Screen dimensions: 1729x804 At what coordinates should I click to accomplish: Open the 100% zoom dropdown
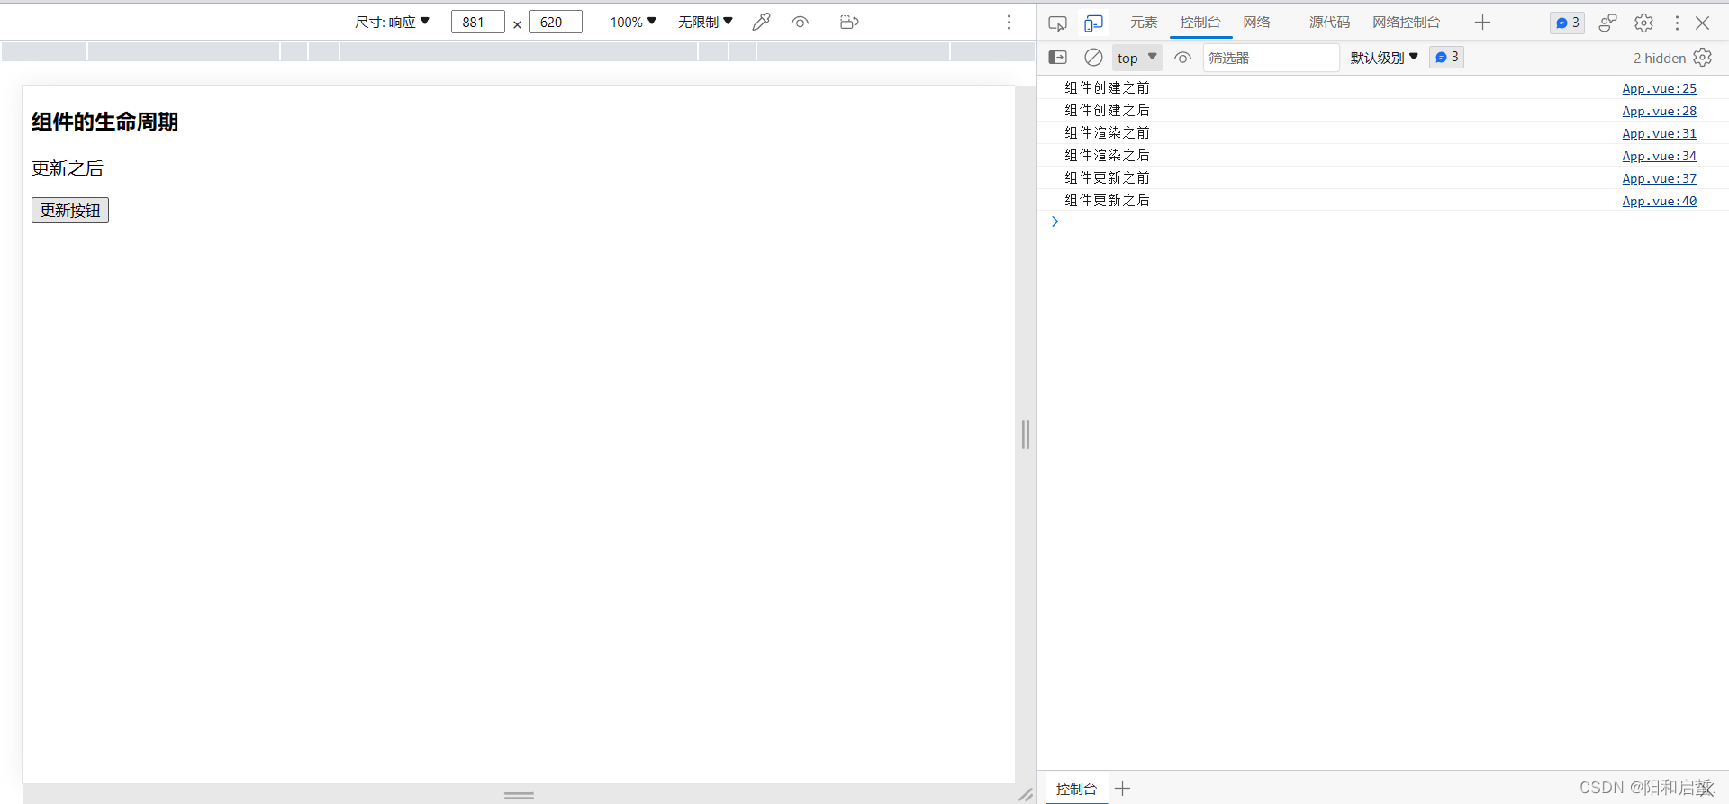point(633,22)
